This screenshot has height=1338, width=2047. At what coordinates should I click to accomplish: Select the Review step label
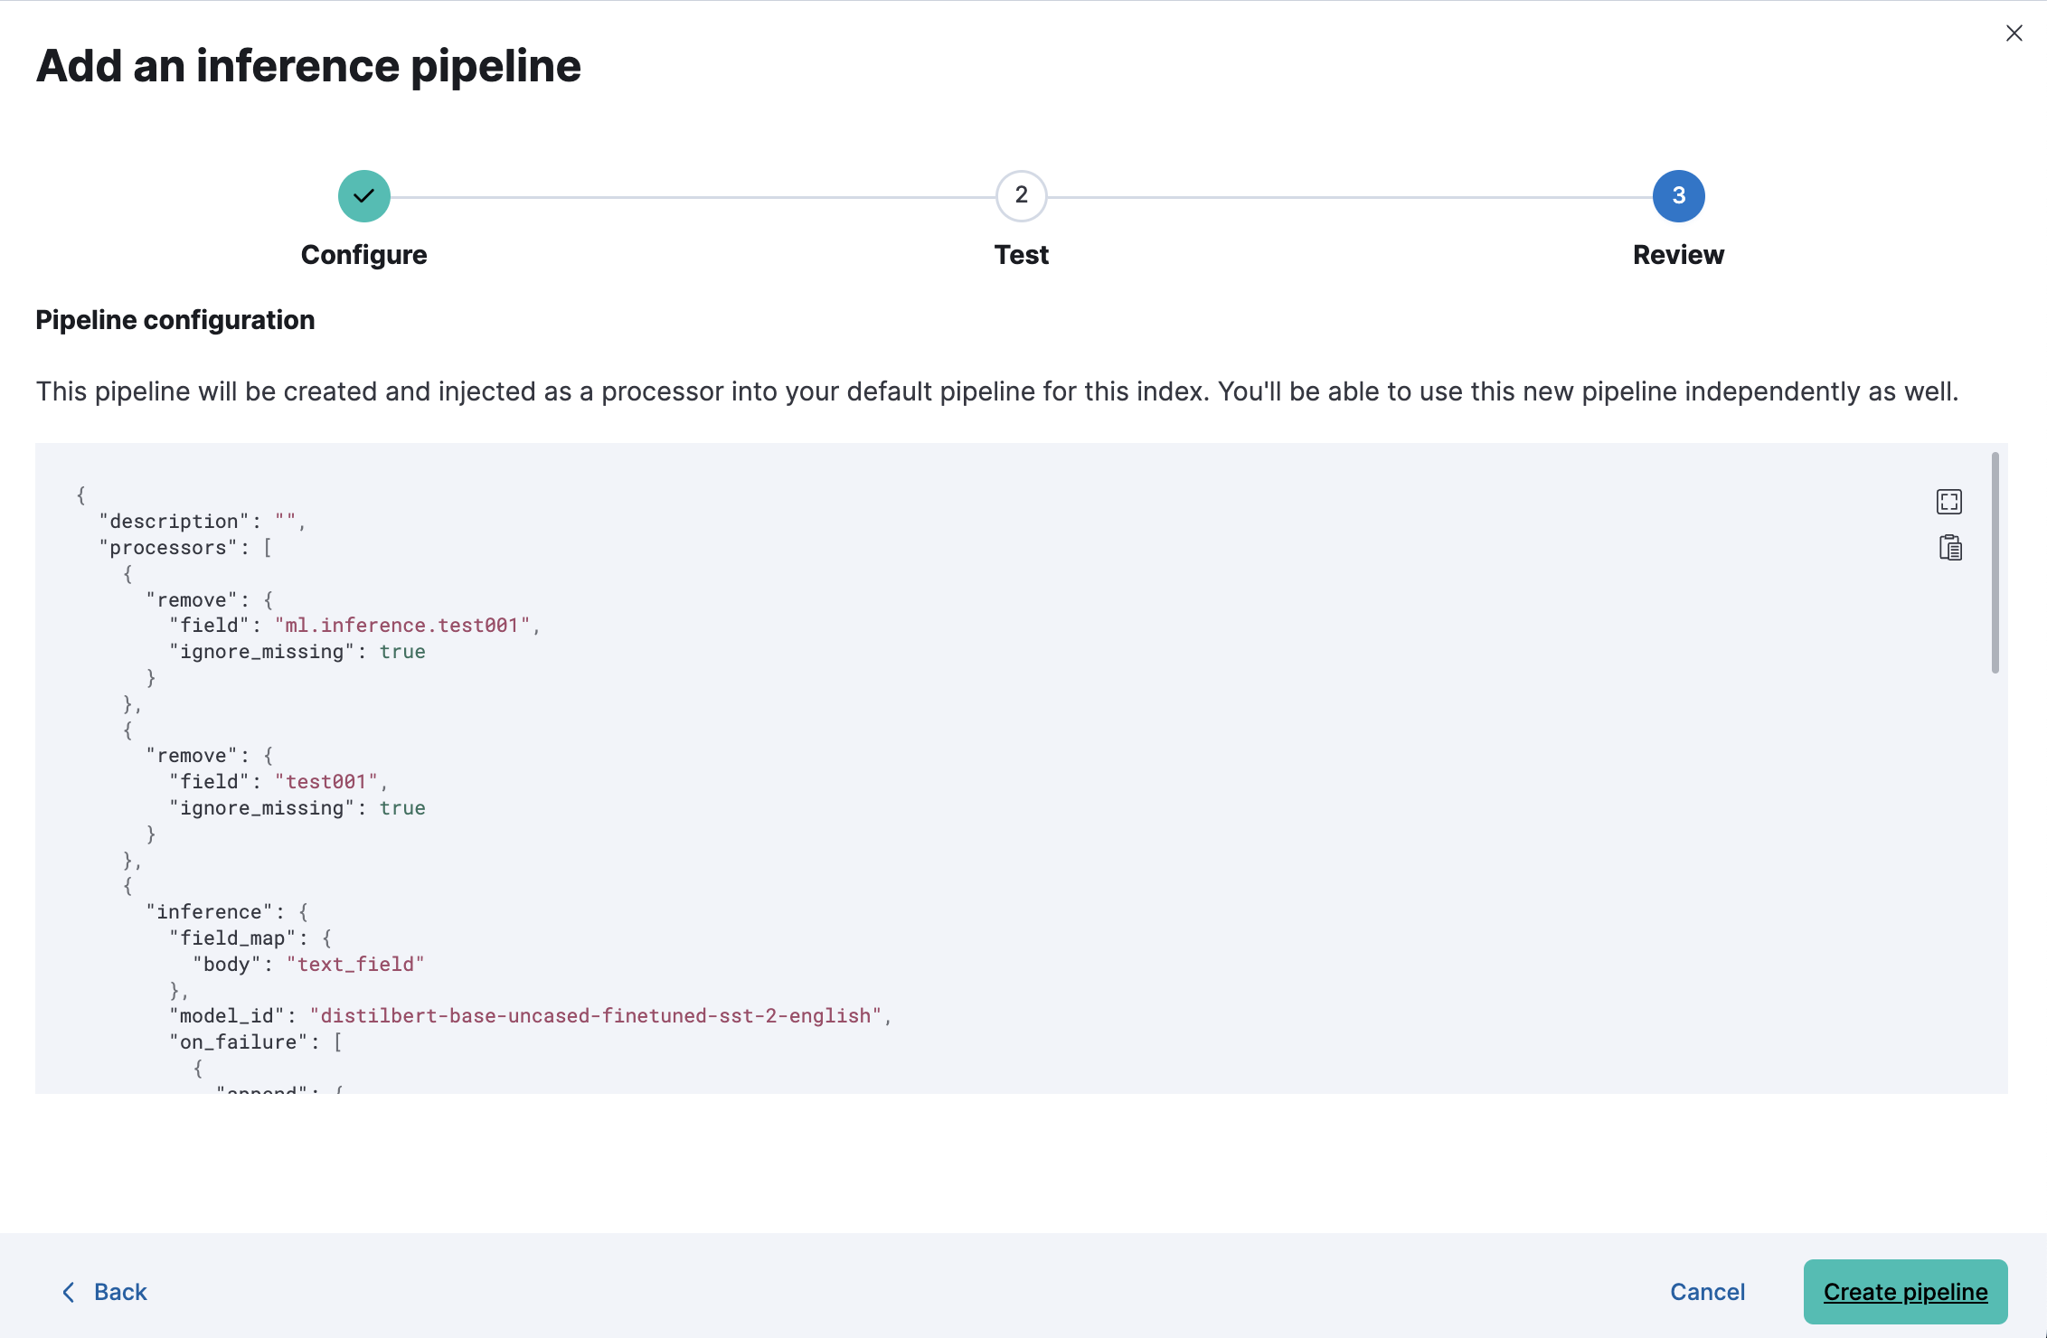1678,255
